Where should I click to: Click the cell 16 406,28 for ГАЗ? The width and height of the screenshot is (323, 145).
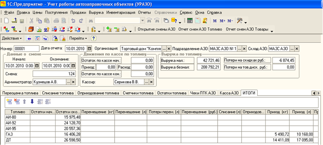click(68, 134)
